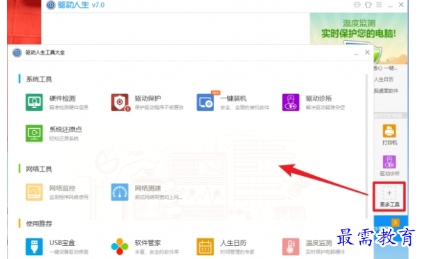Click the previous arrow on the banner
This screenshot has width=421, height=259.
tap(314, 39)
